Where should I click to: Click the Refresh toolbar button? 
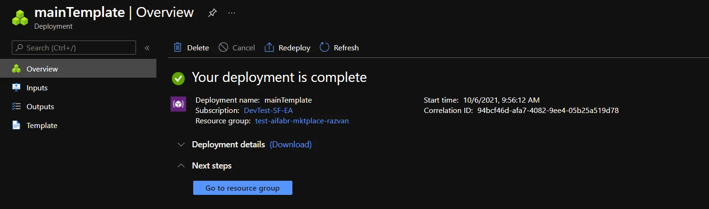pos(339,48)
